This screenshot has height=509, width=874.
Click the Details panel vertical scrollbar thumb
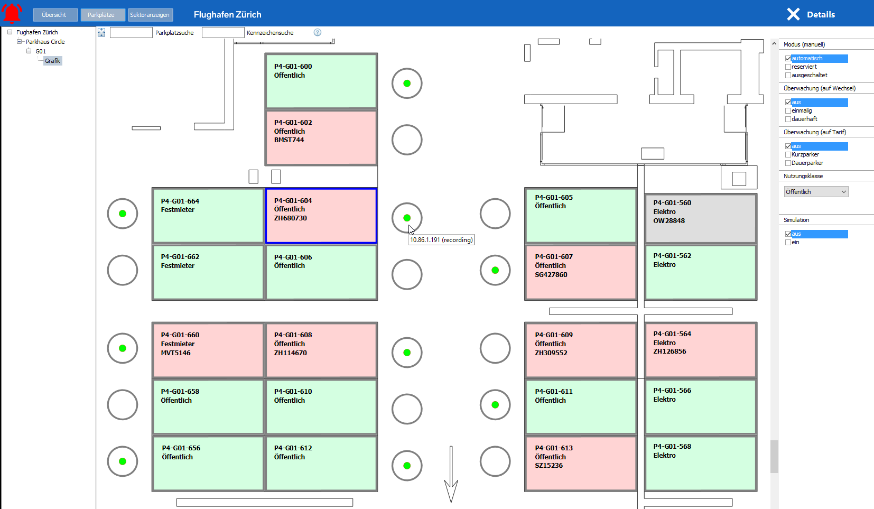(x=774, y=457)
